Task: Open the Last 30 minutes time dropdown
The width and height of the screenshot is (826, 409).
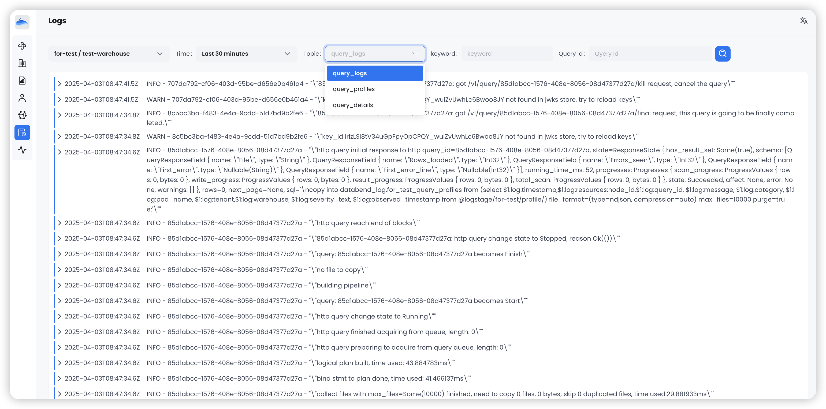Action: pos(246,54)
